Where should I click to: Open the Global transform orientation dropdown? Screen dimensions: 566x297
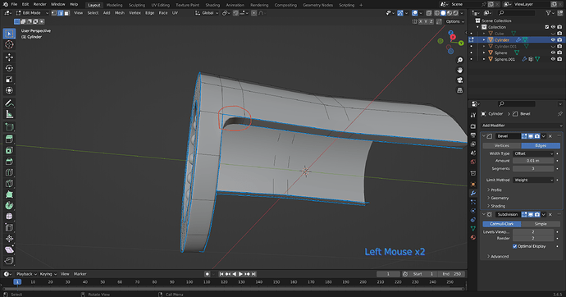[x=208, y=13]
